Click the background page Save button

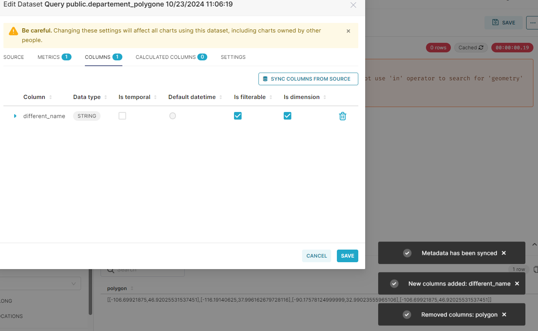tap(504, 23)
